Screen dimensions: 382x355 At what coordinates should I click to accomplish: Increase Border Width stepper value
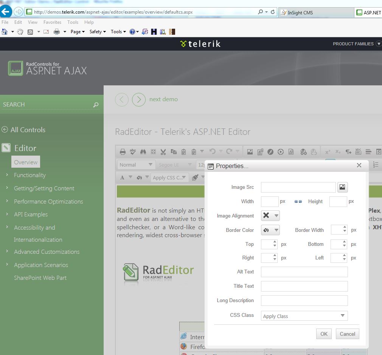[345, 227]
